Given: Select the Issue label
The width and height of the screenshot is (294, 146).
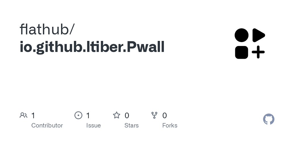Looking at the screenshot, I should click(x=93, y=125).
